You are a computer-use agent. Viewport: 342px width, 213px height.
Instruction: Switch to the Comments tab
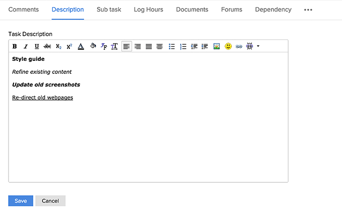[x=24, y=10]
